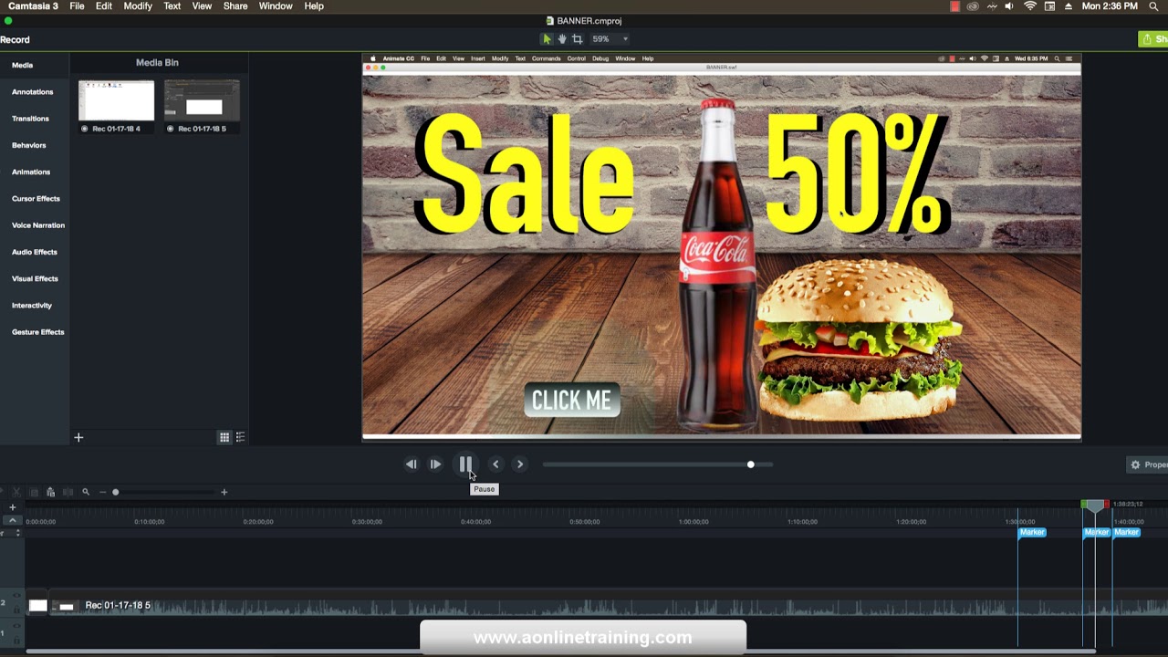Click the red recording status icon
The image size is (1168, 657).
[955, 6]
